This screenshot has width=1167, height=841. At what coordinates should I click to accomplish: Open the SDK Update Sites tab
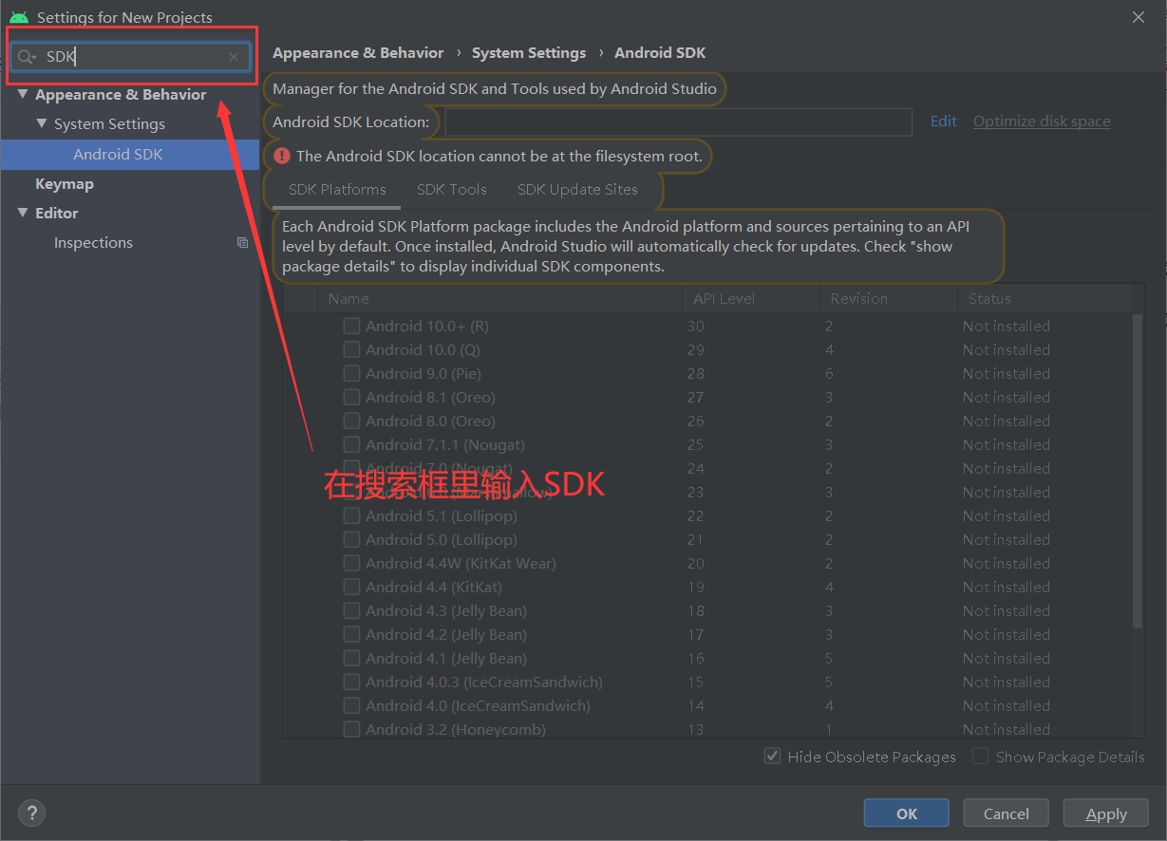coord(577,190)
